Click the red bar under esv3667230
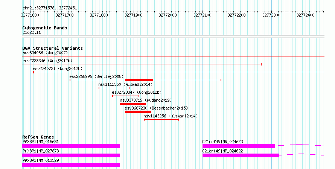Image resolution: width=335 pixels, height=169 pixels. (138, 112)
